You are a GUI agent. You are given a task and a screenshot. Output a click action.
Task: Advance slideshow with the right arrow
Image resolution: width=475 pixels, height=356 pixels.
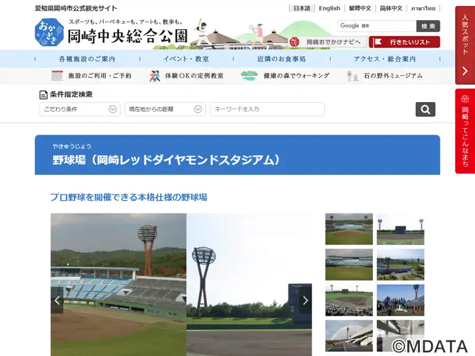305,300
